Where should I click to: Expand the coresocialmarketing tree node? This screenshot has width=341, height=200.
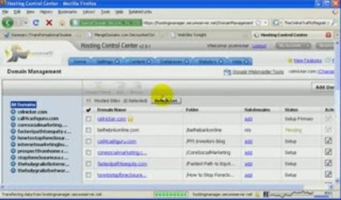click(13, 125)
